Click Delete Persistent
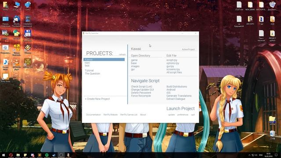Screen dimensions: 281x158 click(141, 93)
